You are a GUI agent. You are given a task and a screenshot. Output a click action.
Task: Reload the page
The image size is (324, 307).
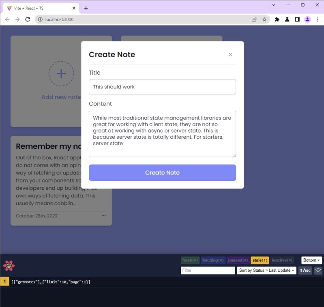point(28,19)
